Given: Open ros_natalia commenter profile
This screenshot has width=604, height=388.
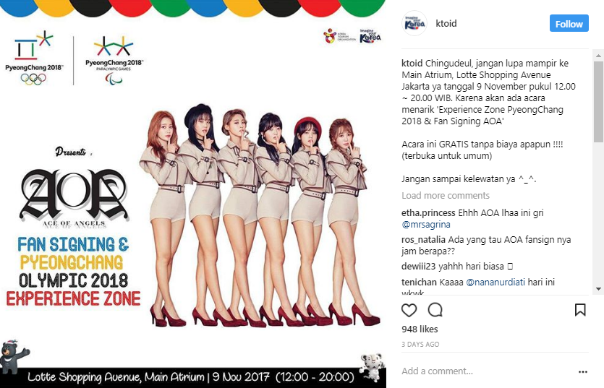Looking at the screenshot, I should (423, 240).
